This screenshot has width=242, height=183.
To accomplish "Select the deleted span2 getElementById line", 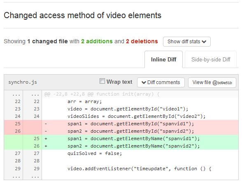I will point(130,131).
